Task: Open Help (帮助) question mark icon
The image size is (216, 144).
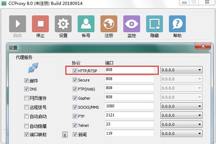Action: [x=177, y=24]
